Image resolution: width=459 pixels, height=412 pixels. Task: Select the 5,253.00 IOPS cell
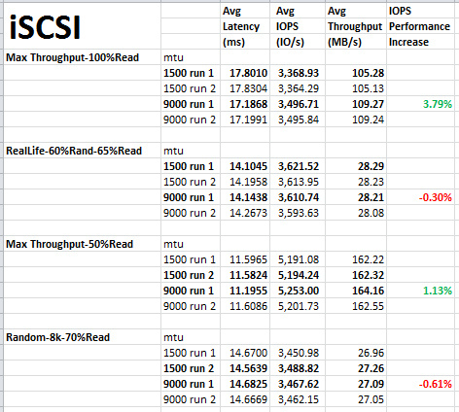298,291
